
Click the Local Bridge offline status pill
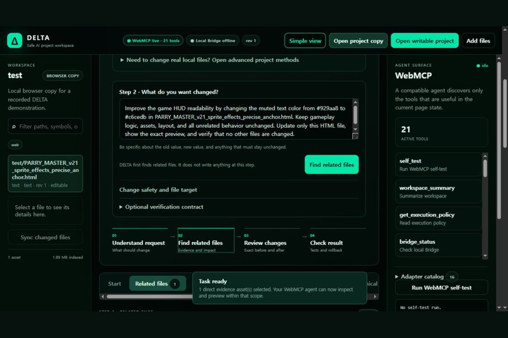coord(212,40)
